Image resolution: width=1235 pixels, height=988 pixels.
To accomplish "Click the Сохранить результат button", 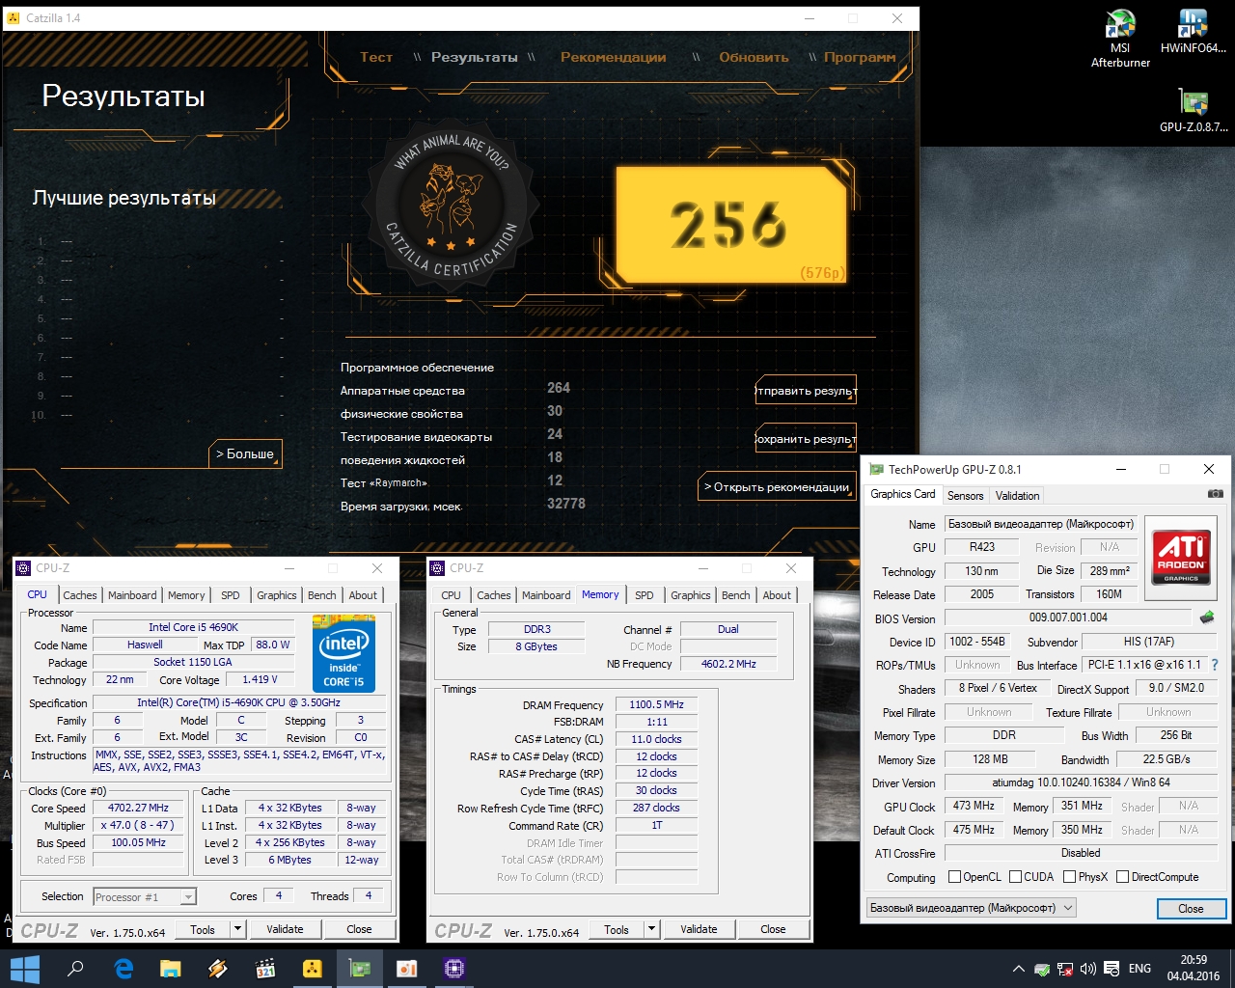I will tap(806, 439).
